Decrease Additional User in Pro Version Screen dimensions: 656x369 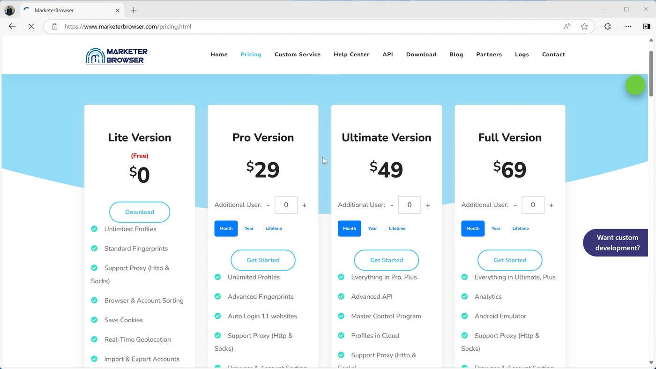[268, 205]
